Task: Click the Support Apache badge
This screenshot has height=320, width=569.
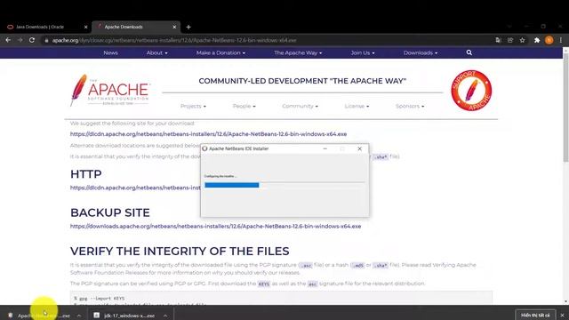Action: point(471,91)
